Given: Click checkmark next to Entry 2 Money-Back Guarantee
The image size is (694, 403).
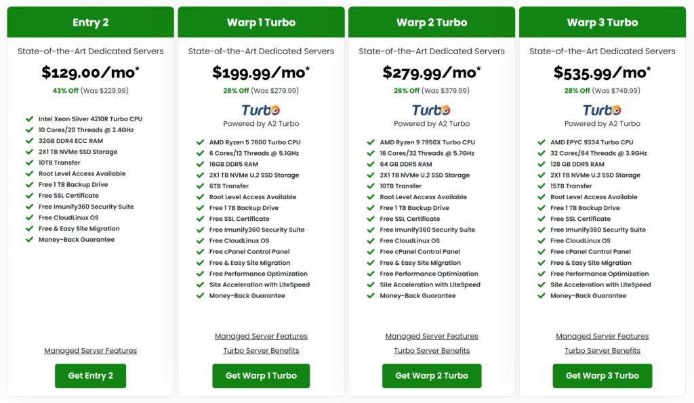Looking at the screenshot, I should pos(30,239).
